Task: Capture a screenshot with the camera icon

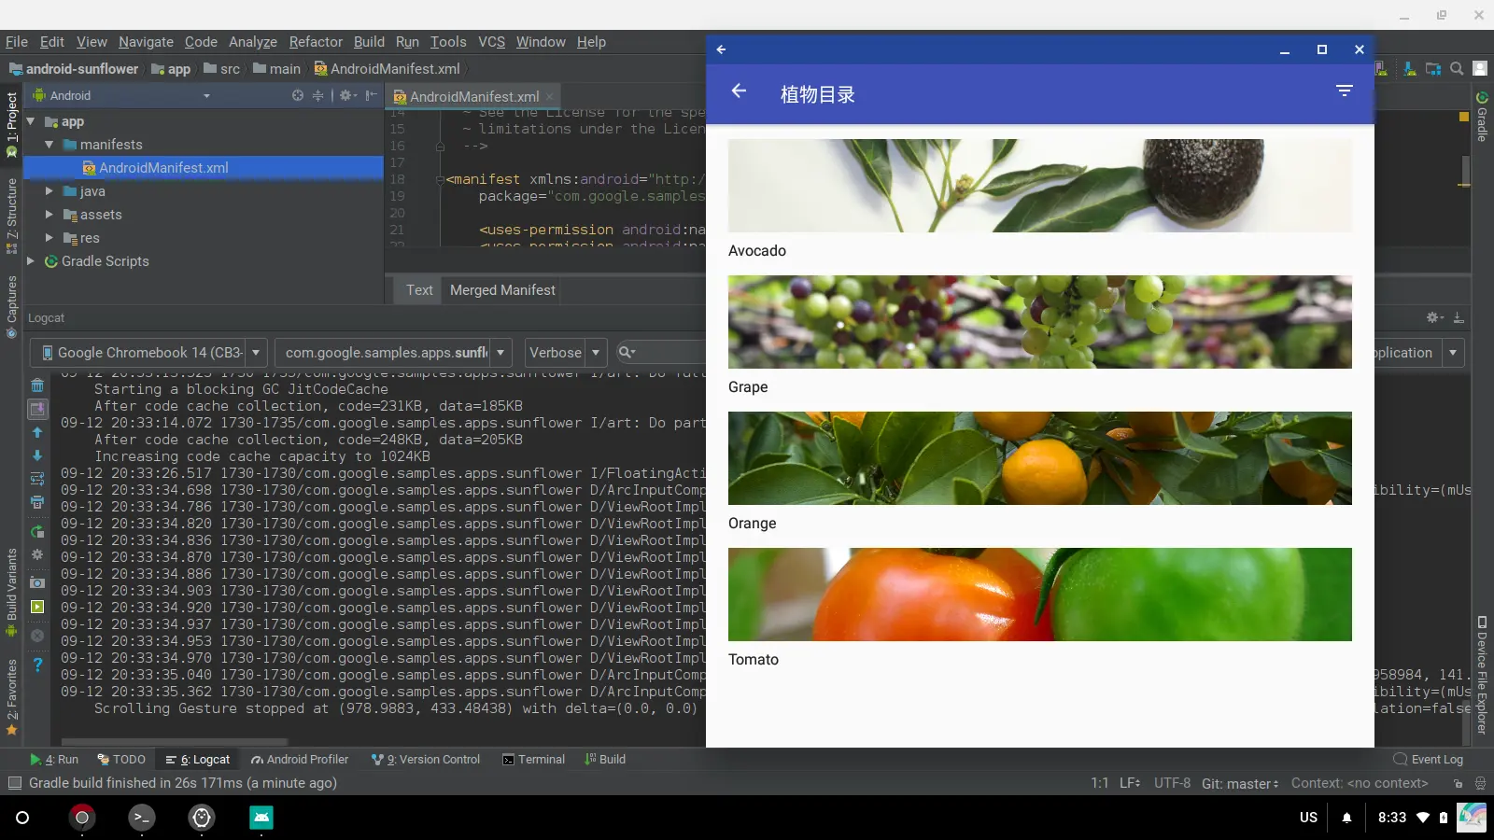Action: 37,582
